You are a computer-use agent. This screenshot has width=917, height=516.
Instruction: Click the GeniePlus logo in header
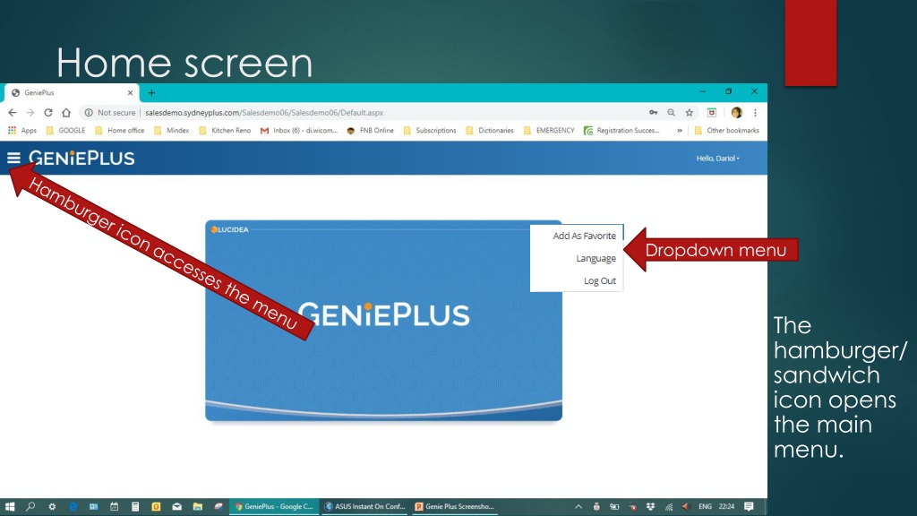(81, 158)
